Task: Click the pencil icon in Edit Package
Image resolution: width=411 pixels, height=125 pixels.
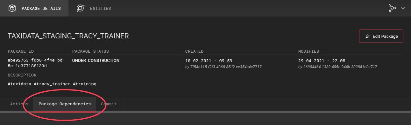Action: point(368,36)
